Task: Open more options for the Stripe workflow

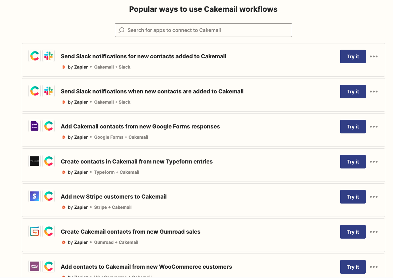Action: point(374,197)
